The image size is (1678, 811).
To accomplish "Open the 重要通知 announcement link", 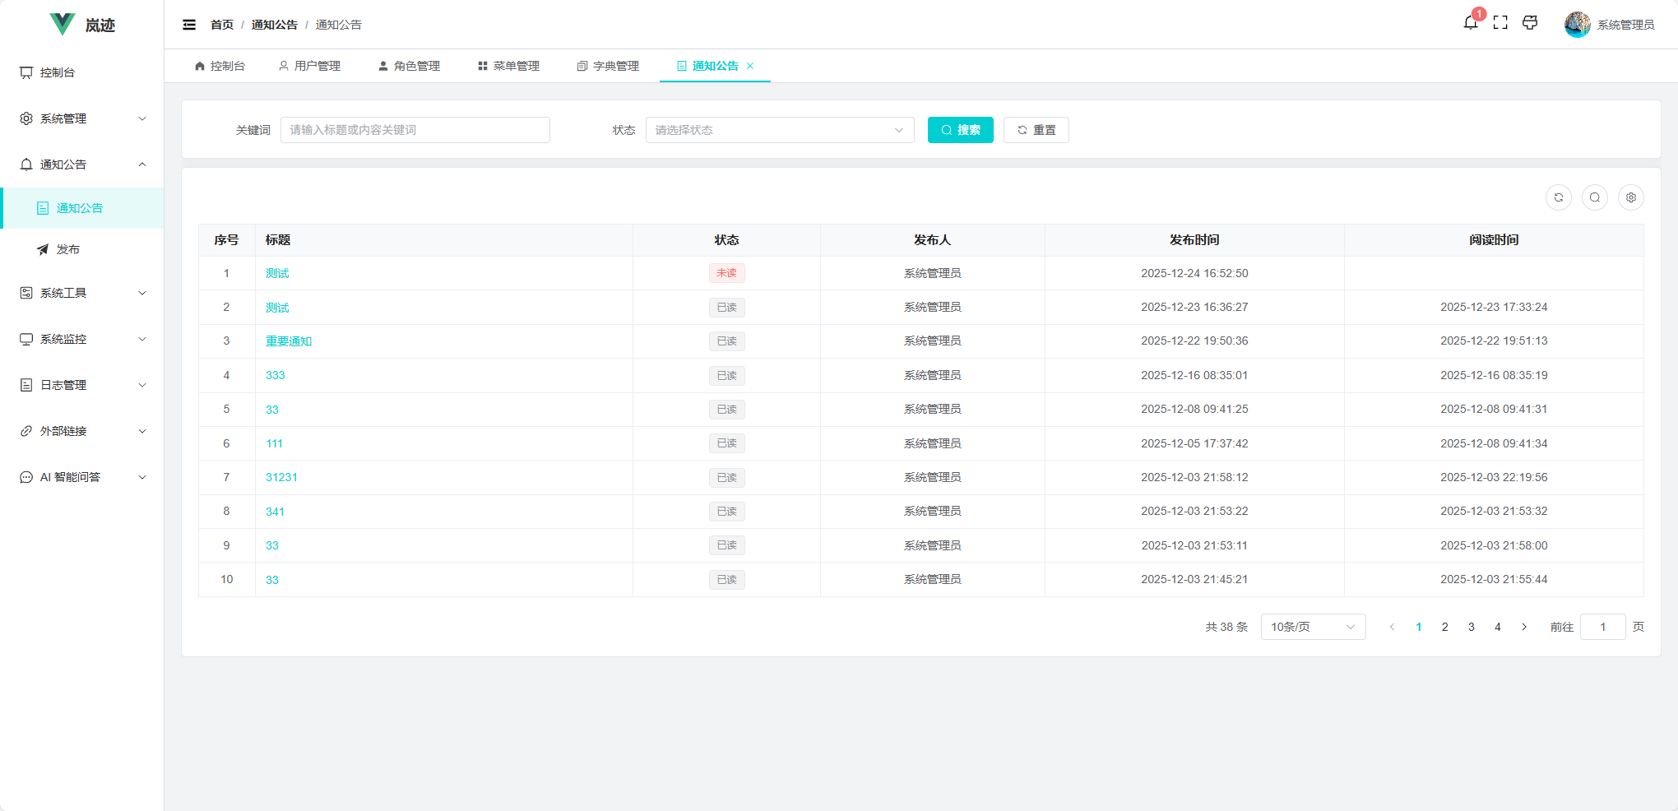I will [289, 341].
